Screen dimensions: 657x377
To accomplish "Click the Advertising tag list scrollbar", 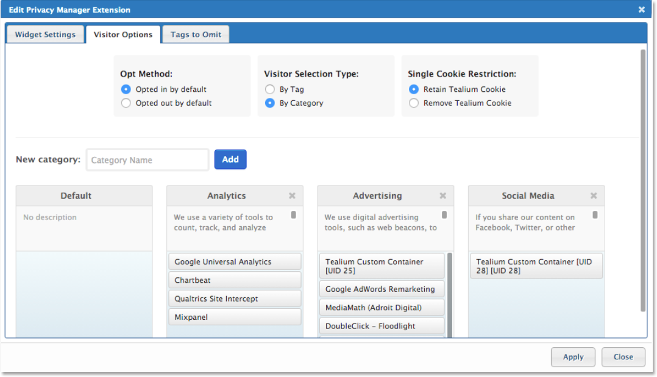I will tap(450, 295).
